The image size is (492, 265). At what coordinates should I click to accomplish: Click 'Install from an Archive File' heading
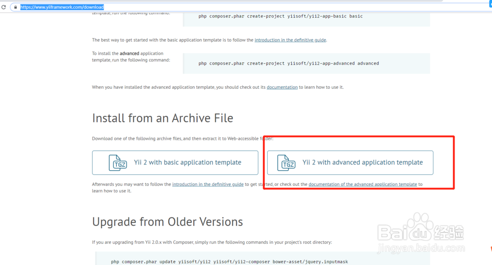(x=162, y=118)
